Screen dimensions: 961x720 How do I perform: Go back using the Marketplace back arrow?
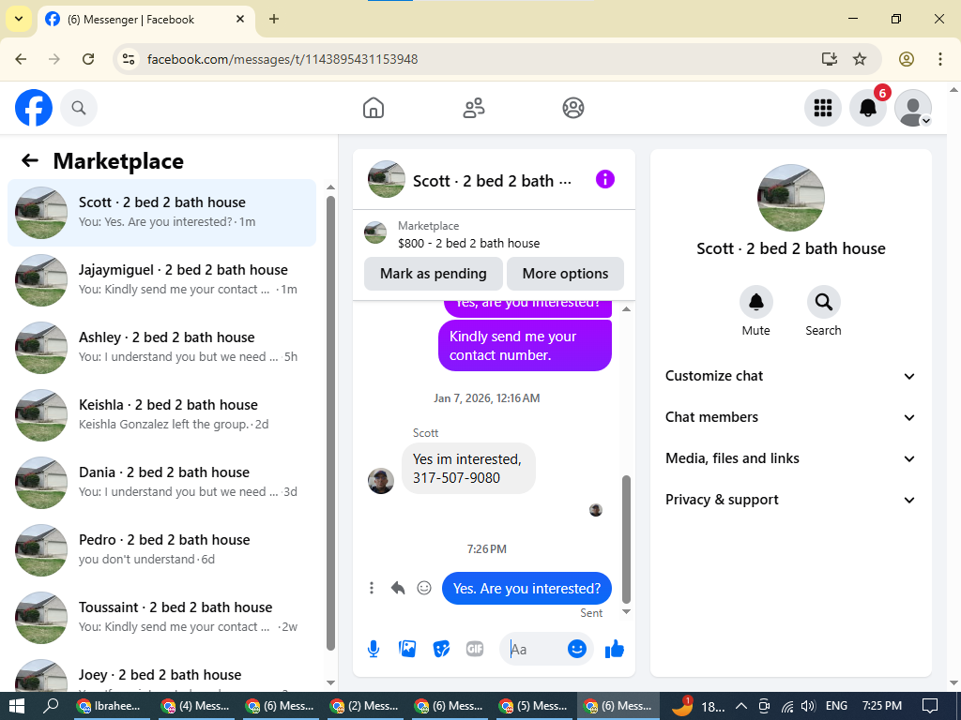pos(29,160)
